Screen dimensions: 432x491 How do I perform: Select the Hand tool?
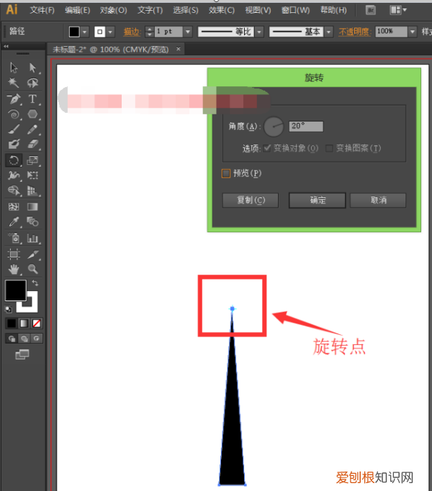[14, 270]
